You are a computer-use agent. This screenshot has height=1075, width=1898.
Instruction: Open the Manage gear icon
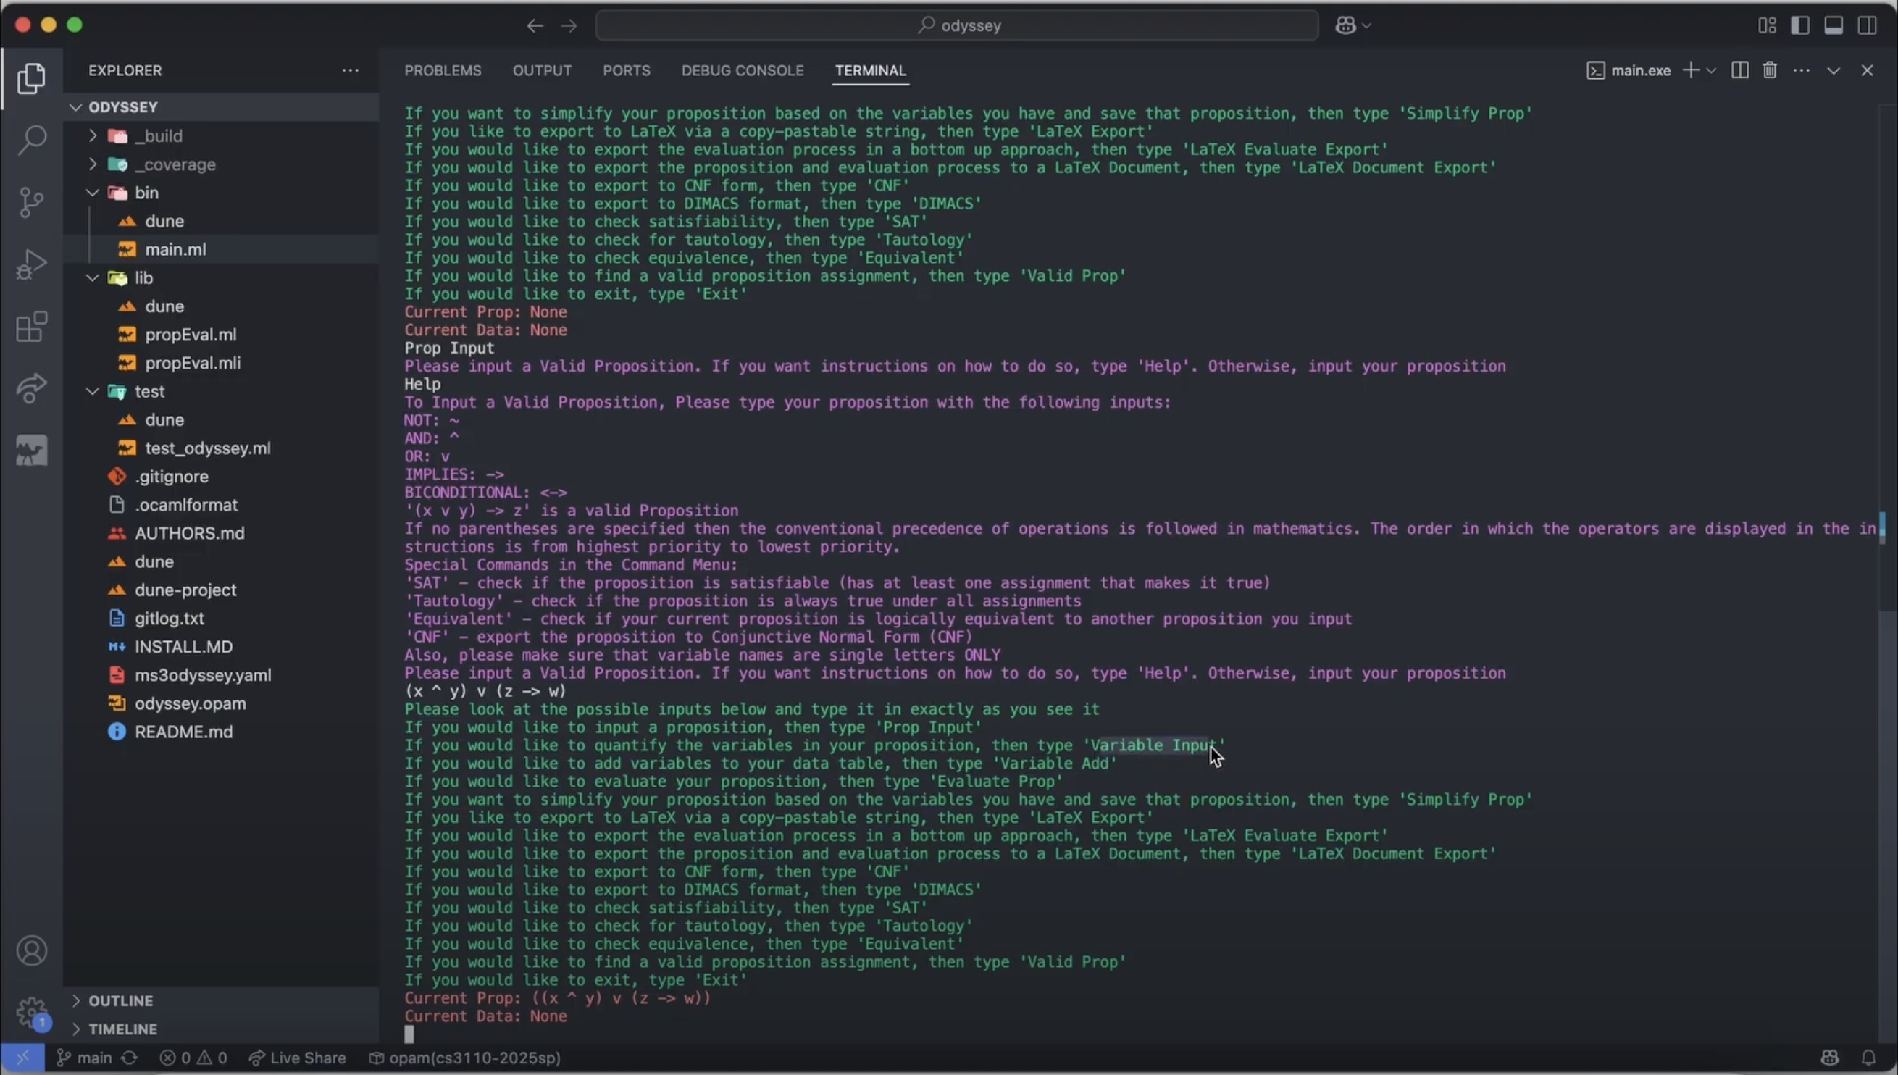[31, 1012]
